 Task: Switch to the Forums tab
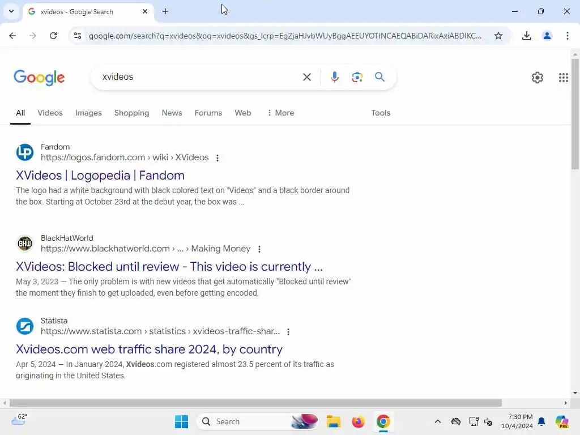tap(208, 113)
